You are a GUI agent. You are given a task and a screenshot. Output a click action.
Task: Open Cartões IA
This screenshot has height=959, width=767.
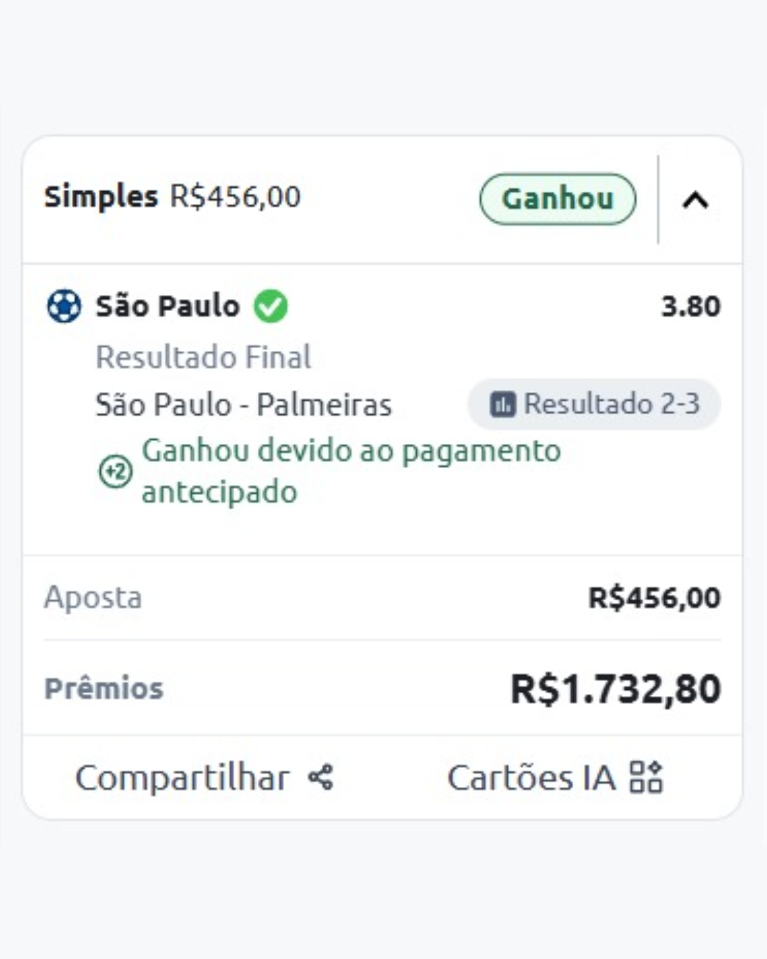pos(531,777)
